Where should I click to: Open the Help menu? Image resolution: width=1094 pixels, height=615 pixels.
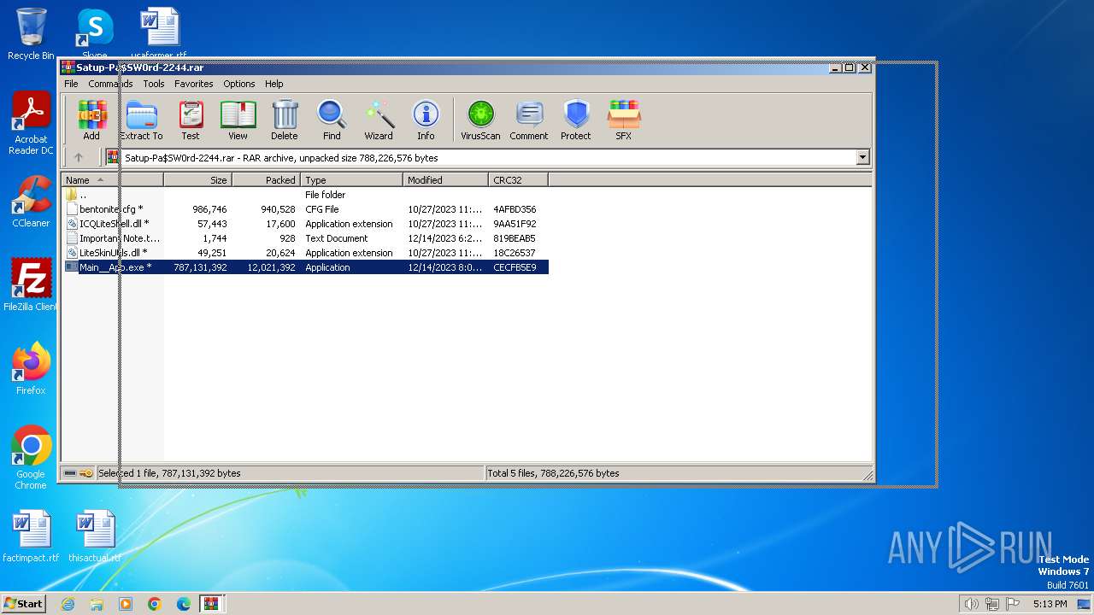point(273,84)
